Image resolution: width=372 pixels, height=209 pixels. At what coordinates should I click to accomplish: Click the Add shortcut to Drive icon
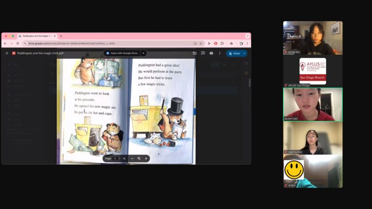(x=195, y=53)
